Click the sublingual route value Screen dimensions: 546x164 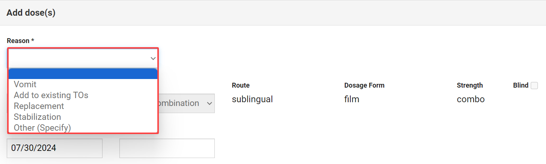[252, 99]
